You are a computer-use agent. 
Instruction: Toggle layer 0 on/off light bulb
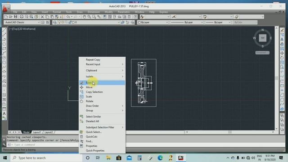click(59, 22)
